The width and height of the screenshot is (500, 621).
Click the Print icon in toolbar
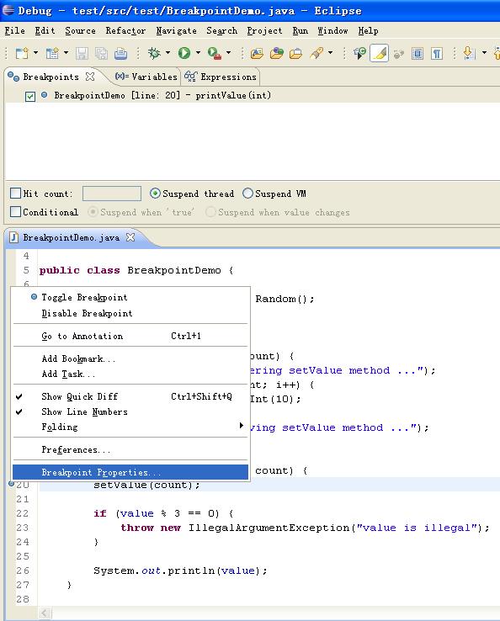[x=120, y=54]
